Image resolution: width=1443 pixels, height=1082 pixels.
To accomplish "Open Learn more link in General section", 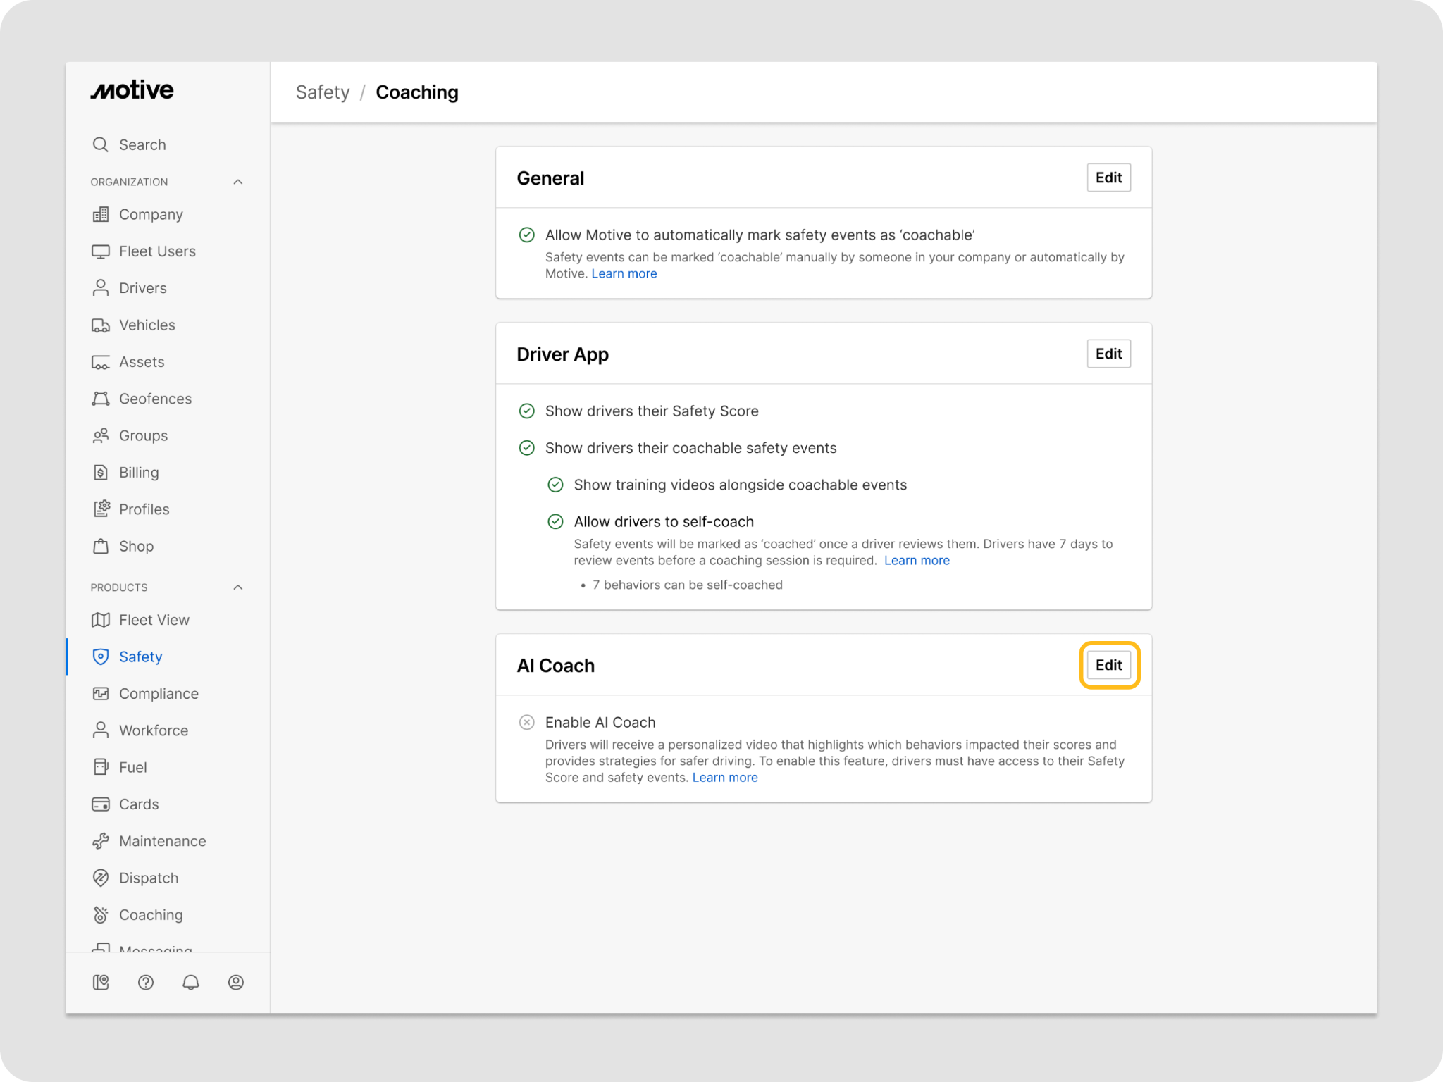I will coord(624,273).
